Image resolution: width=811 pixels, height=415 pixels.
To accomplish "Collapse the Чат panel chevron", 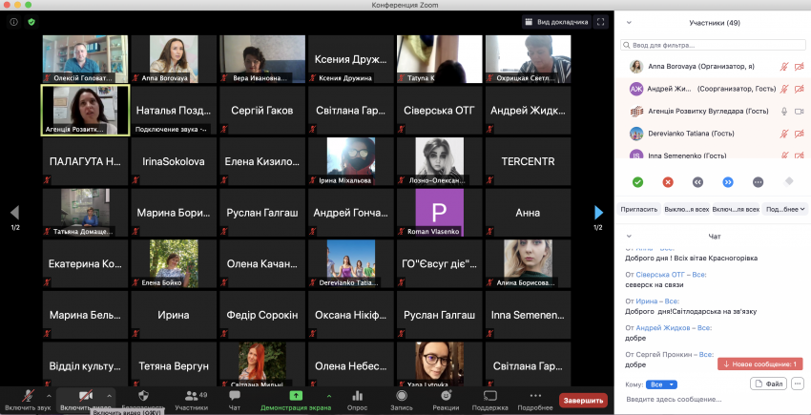I will point(629,236).
